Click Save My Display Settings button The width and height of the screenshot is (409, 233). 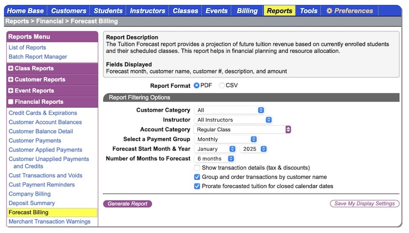(x=365, y=204)
